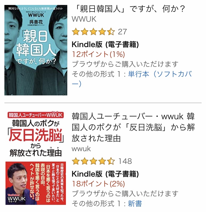The width and height of the screenshot is (206, 212).
Task: Open the 27 reviews count
Action: 123,32
